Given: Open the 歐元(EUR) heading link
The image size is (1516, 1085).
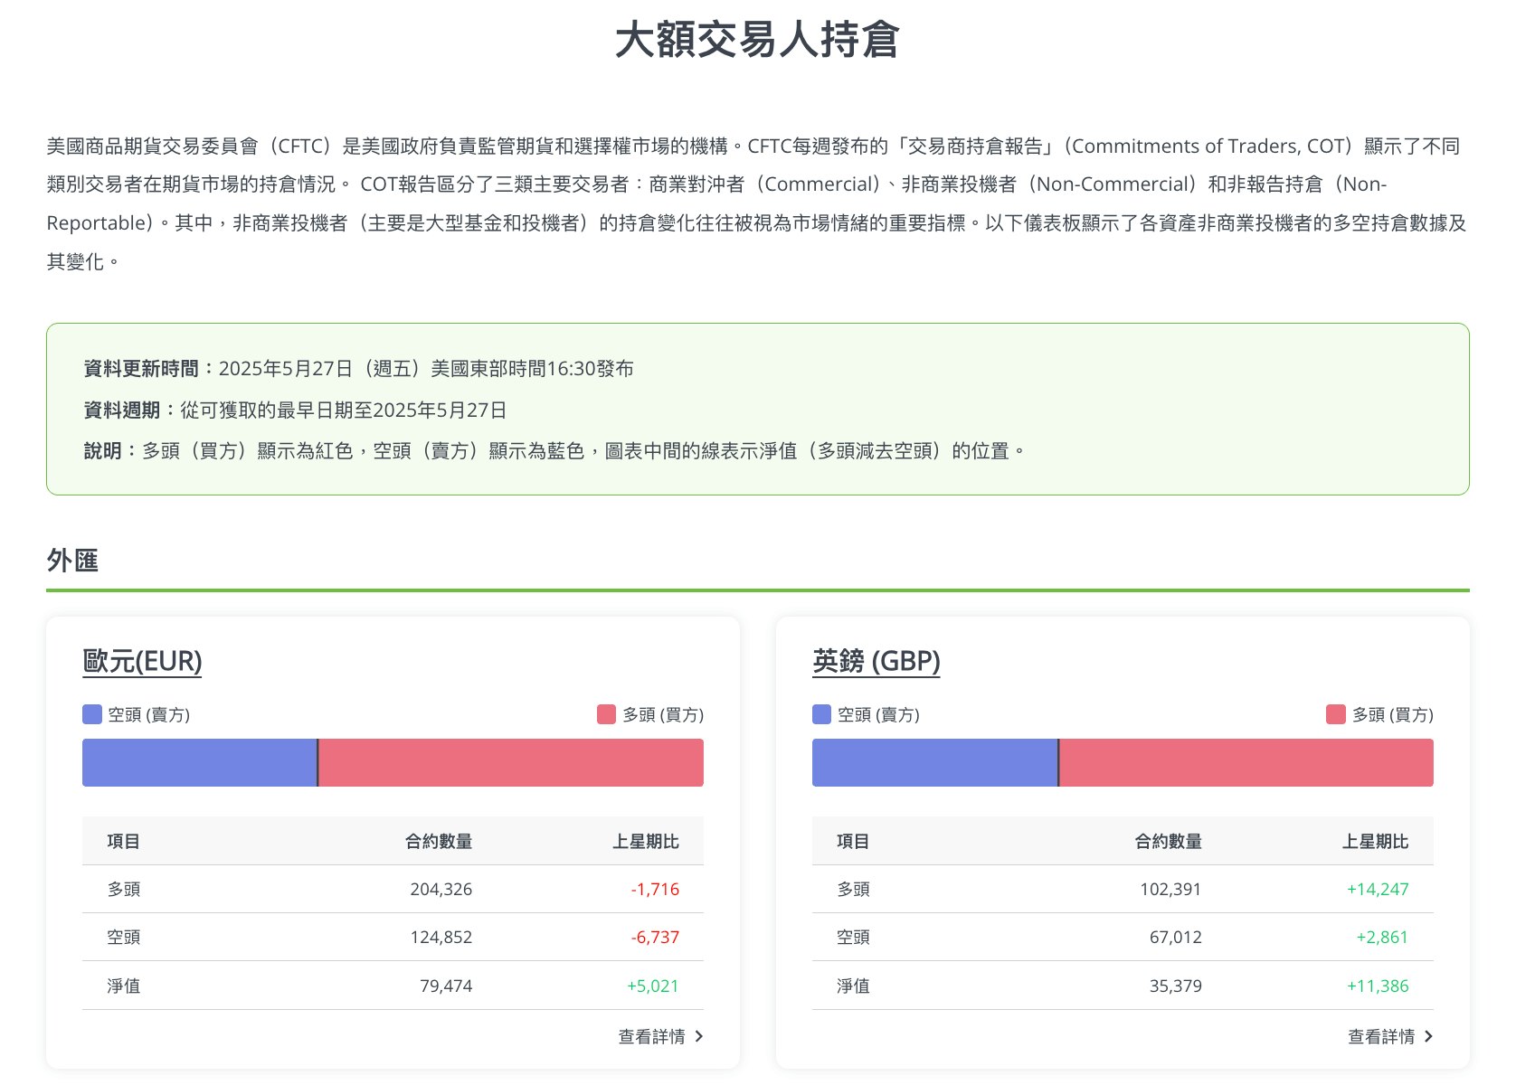Looking at the screenshot, I should [142, 662].
